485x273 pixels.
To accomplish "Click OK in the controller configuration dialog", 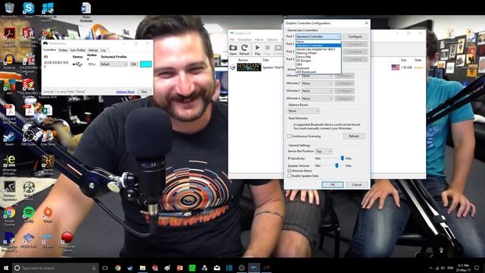I will (x=333, y=185).
